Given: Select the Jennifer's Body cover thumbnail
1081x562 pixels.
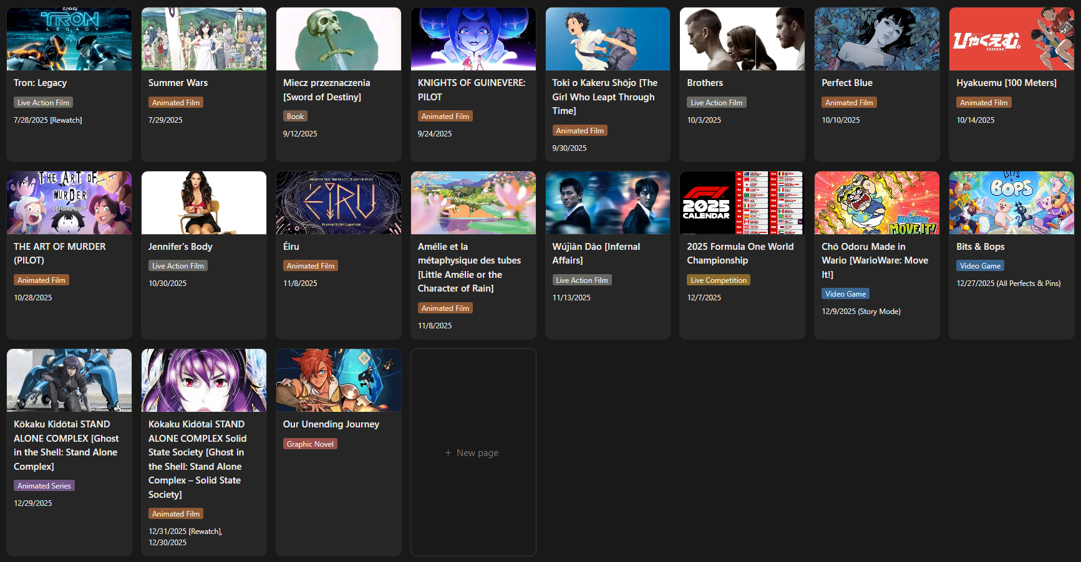Looking at the screenshot, I should click(x=204, y=202).
